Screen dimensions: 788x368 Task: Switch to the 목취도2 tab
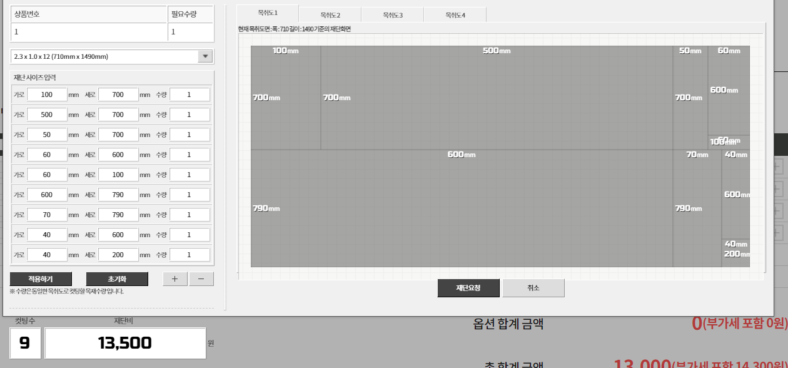(330, 14)
